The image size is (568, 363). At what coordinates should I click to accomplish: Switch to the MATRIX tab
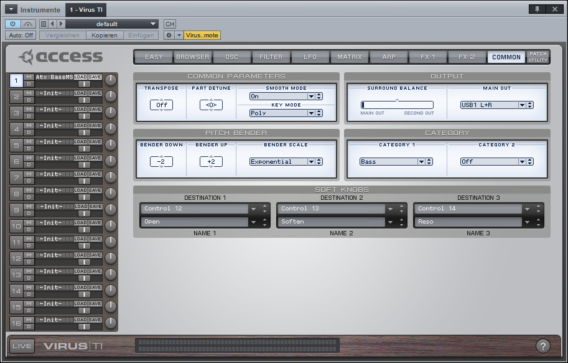tap(349, 57)
